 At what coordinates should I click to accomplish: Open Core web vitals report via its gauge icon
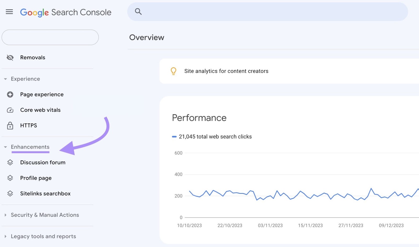click(x=10, y=110)
